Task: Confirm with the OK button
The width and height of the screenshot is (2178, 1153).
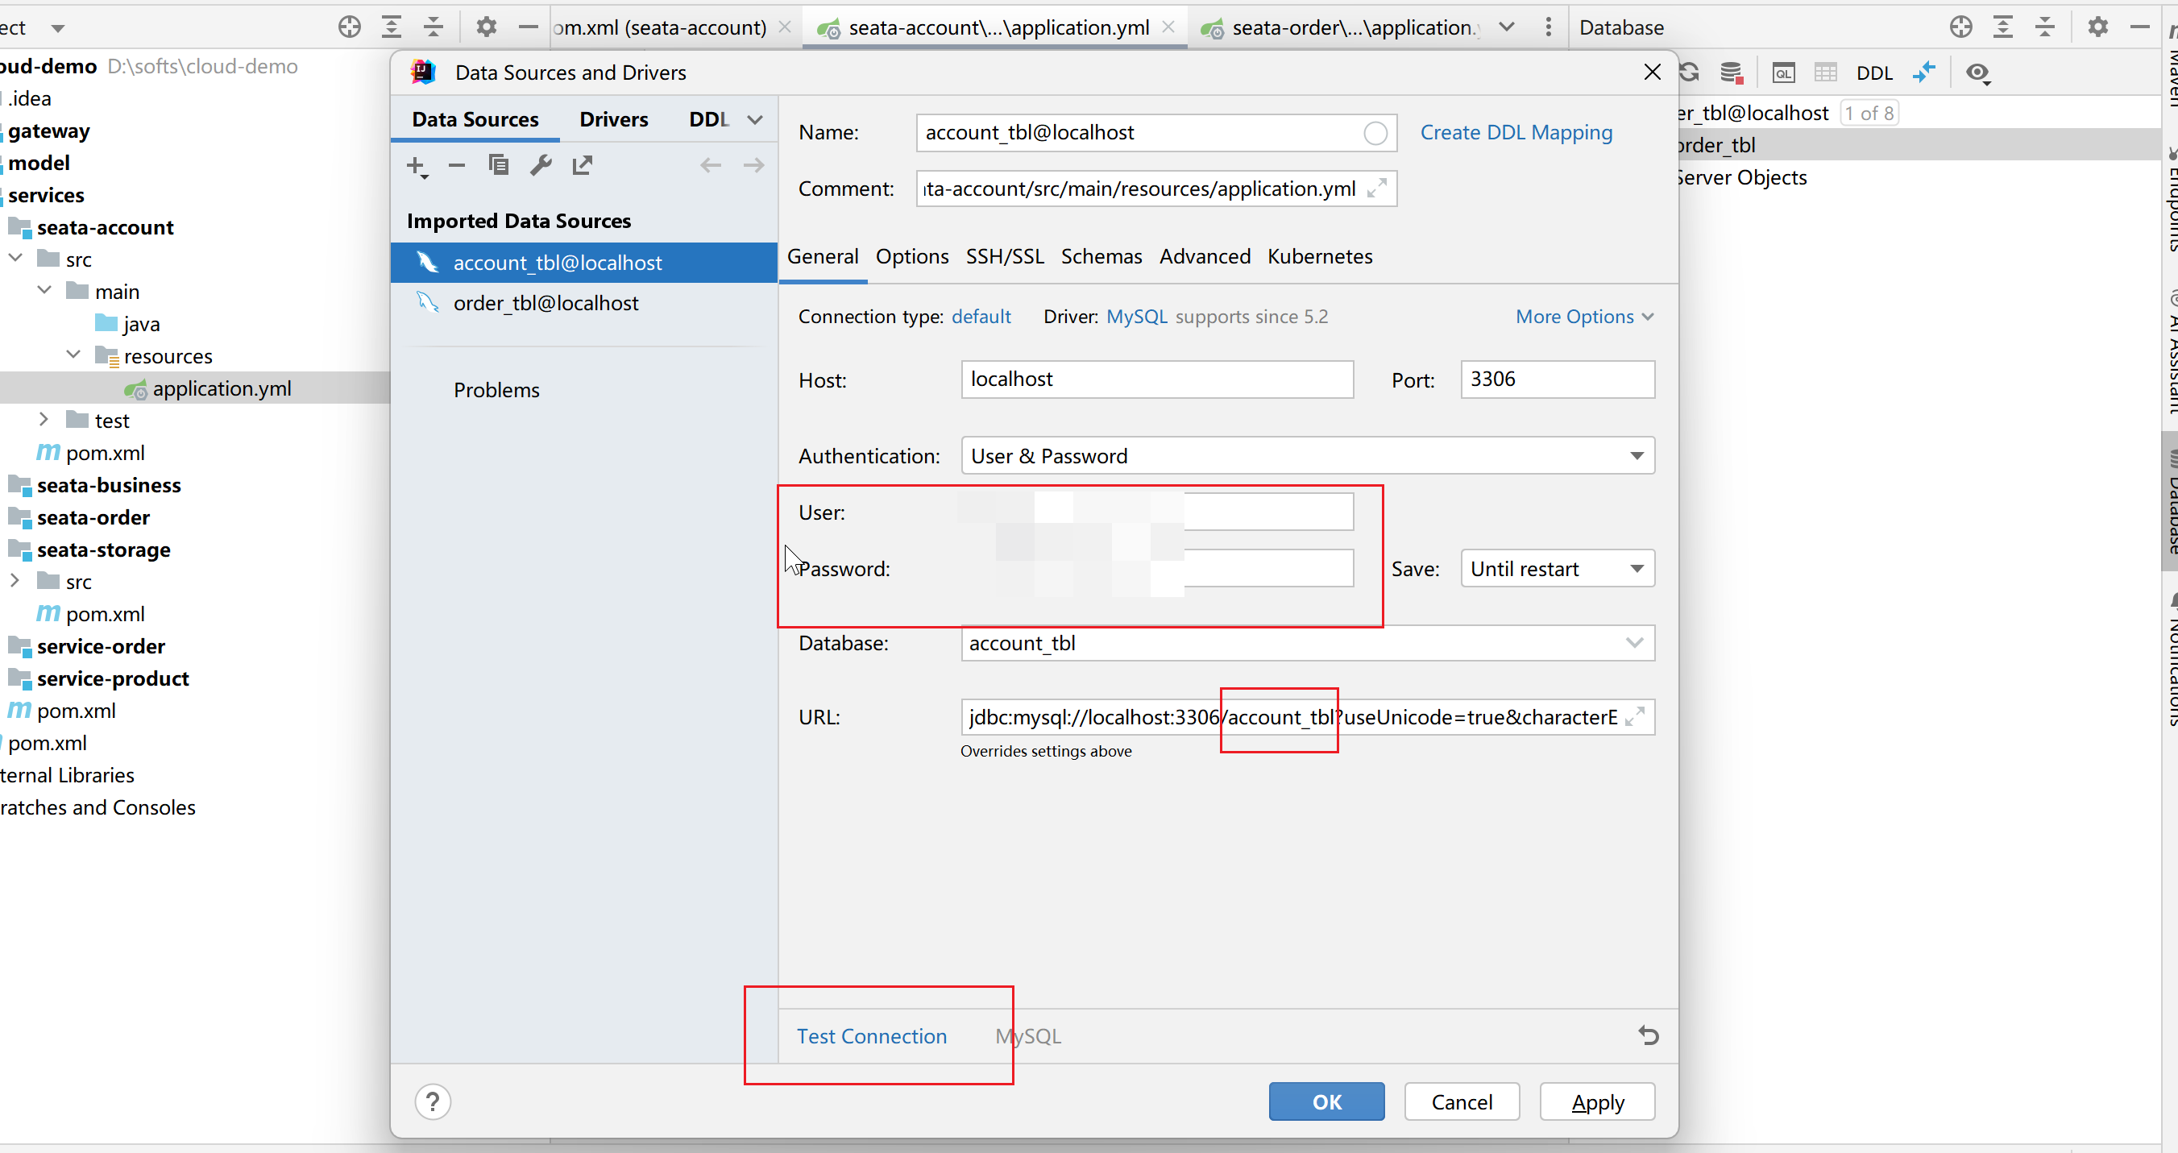Action: click(x=1326, y=1101)
